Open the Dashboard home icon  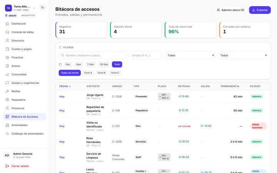coord(7,24)
